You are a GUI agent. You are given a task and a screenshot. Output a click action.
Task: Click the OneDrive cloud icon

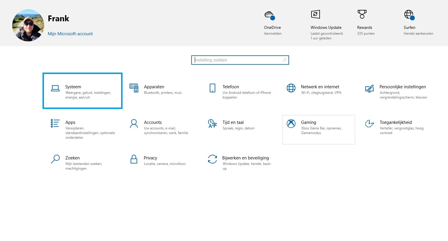270,15
